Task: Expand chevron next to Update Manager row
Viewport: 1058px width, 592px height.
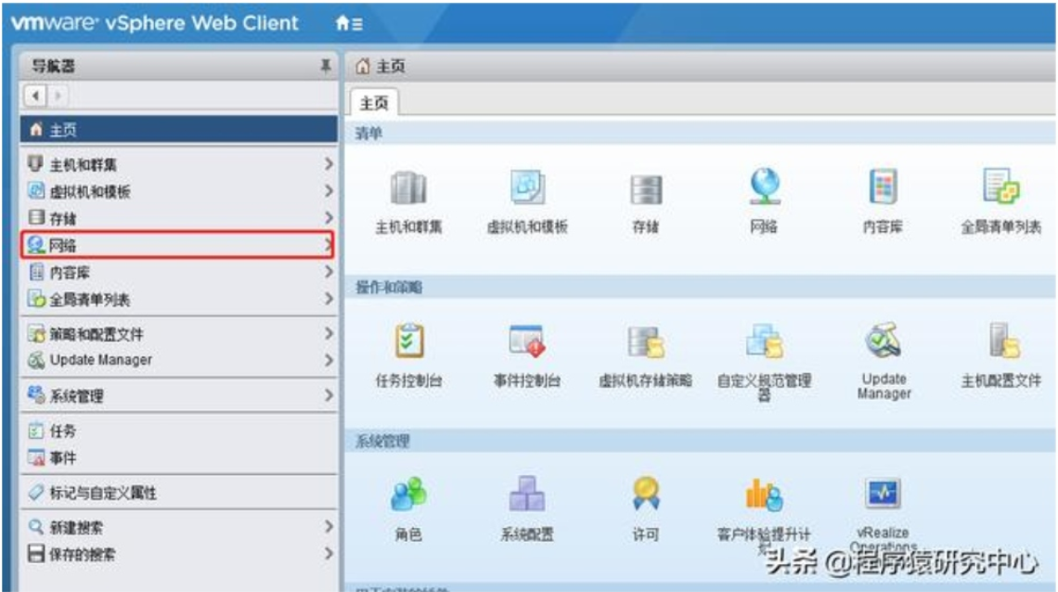Action: [329, 360]
